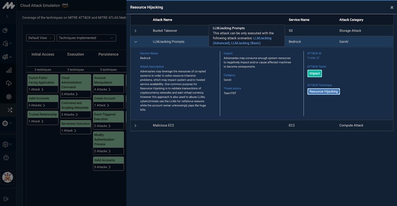
Task: Click the logout icon at sidebar bottom
Action: pyautogui.click(x=6, y=198)
